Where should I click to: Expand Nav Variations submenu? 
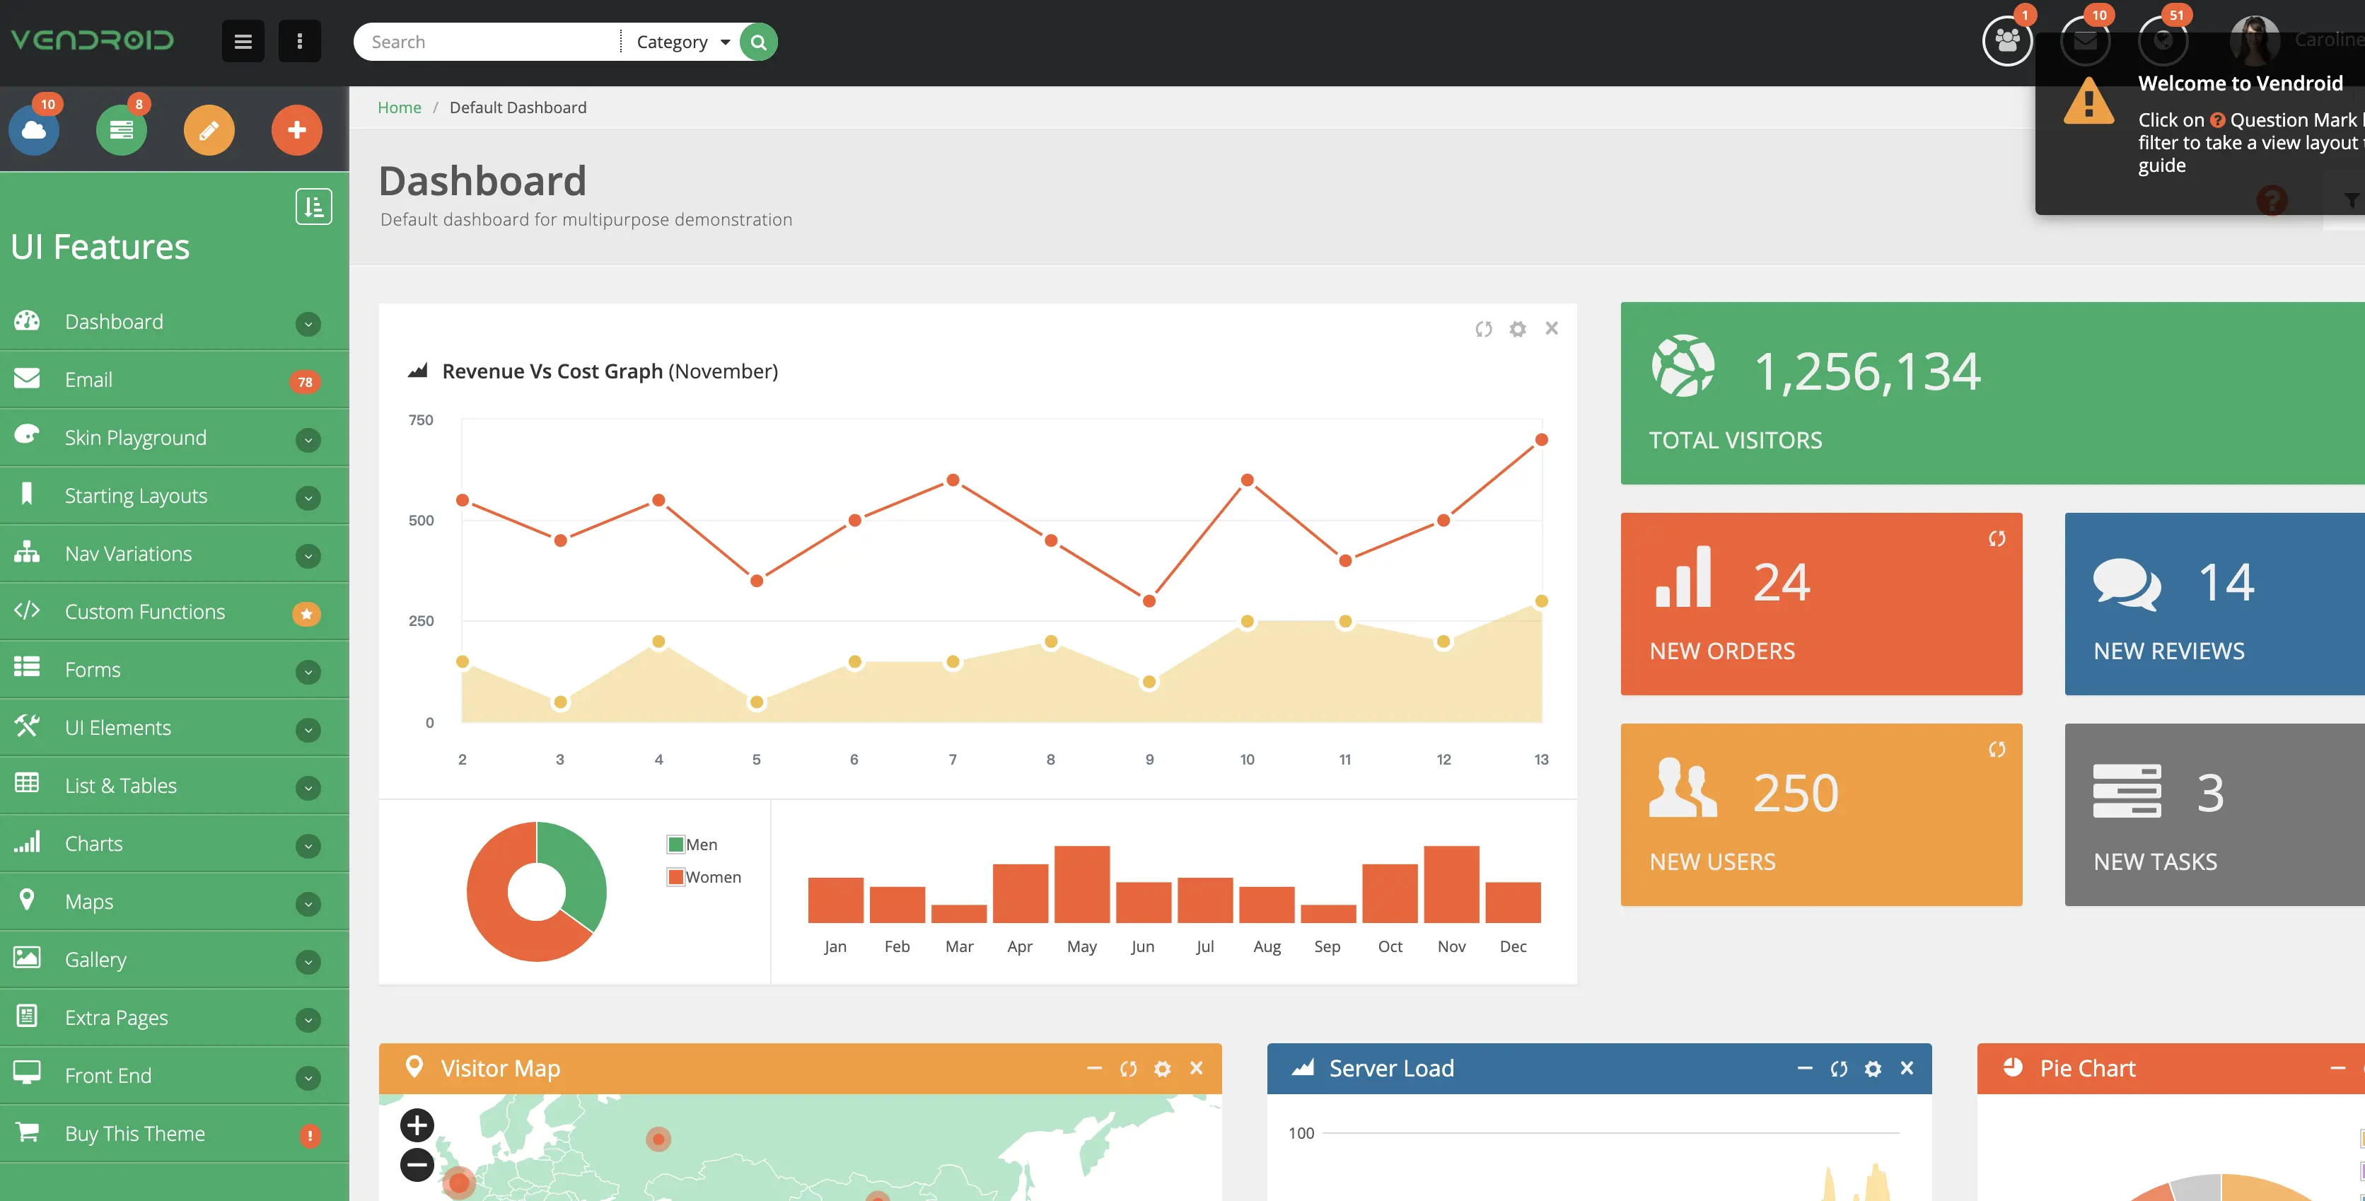[x=308, y=555]
